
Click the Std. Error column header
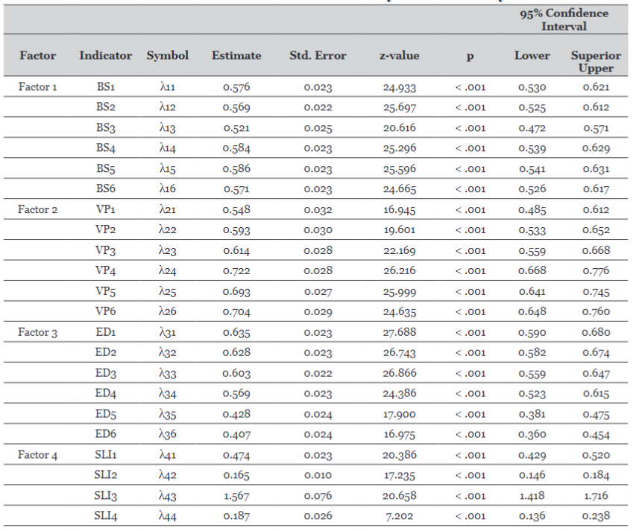[x=317, y=56]
